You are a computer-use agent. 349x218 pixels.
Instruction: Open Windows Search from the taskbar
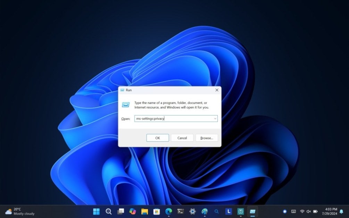point(108,211)
